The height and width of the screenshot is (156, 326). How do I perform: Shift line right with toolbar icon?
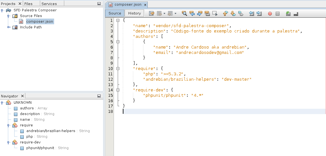259,14
